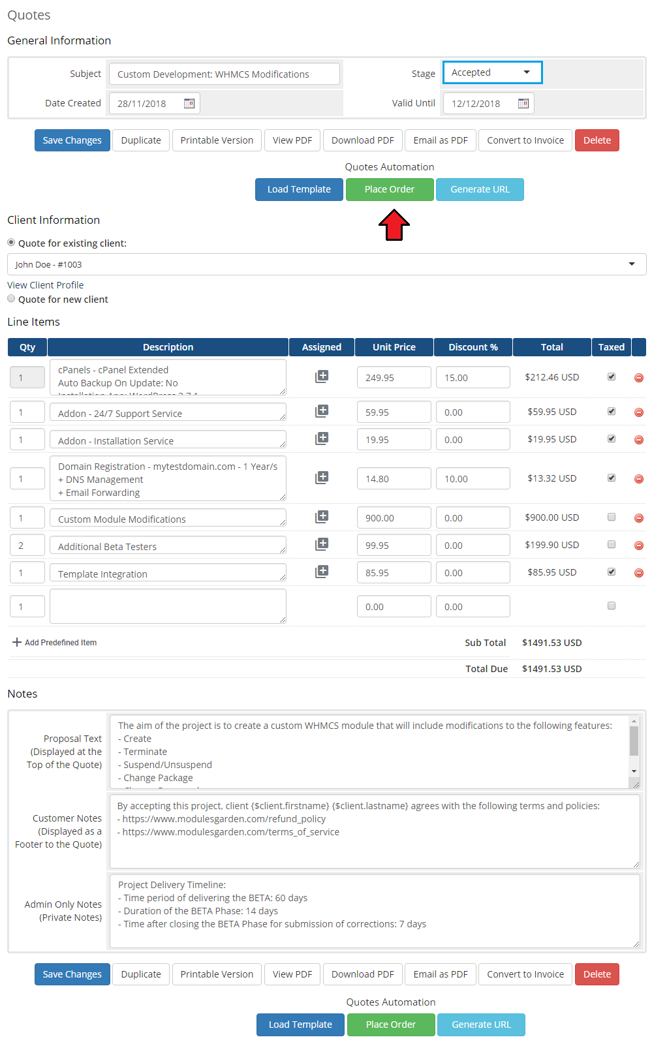This screenshot has height=1048, width=652.
Task: Open top Printable Version
Action: [x=217, y=140]
